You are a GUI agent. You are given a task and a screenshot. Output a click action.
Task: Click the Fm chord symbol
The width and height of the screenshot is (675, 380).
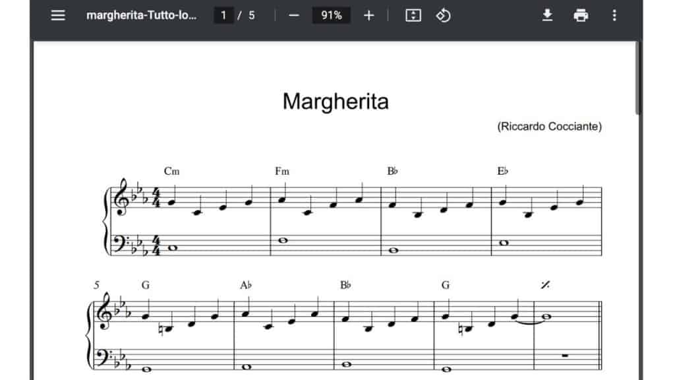[x=282, y=172]
